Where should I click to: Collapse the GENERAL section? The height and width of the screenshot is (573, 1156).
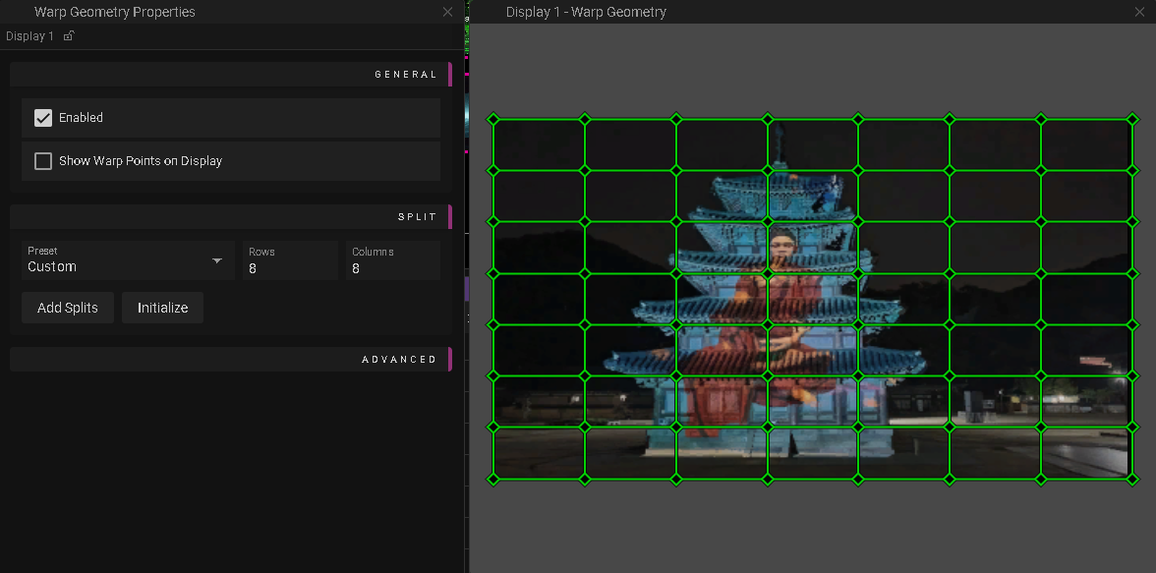coord(231,75)
